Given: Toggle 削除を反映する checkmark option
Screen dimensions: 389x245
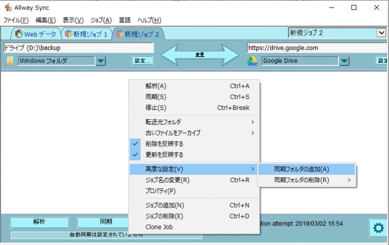Looking at the screenshot, I should tap(194, 144).
